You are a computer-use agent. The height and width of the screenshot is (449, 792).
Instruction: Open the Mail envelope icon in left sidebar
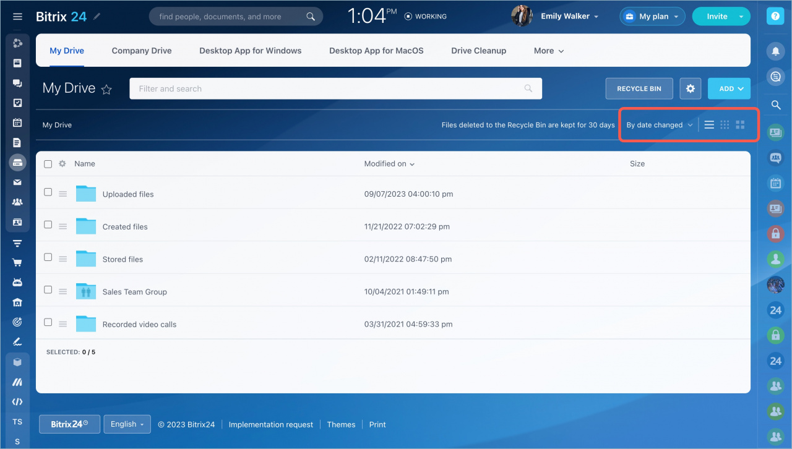pos(17,182)
